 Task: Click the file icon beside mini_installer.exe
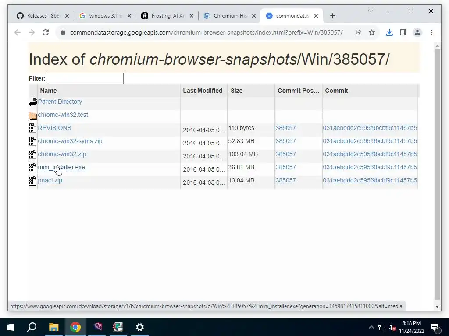coord(32,168)
